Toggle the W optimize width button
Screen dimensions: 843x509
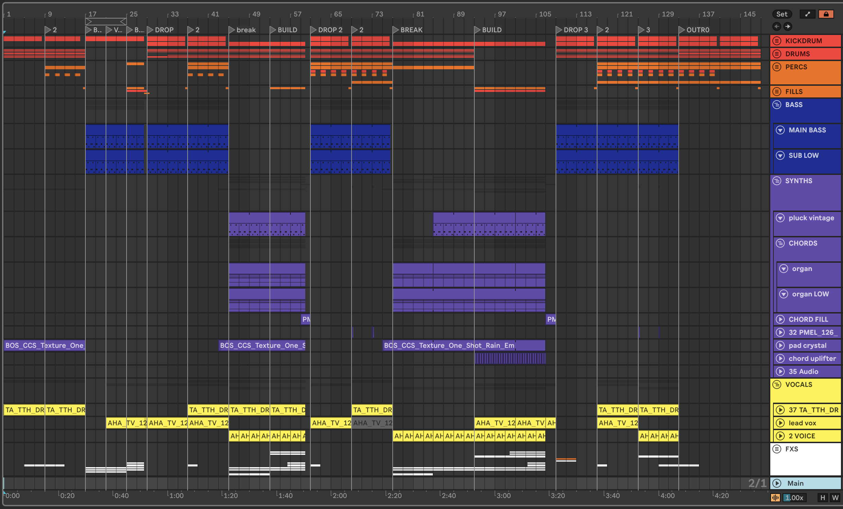pyautogui.click(x=835, y=498)
